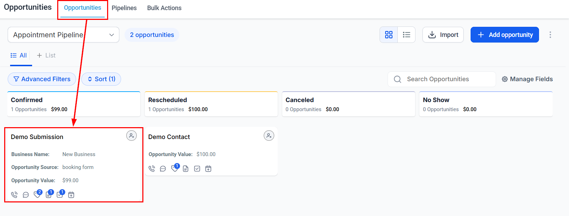Switch to the Pipelines tab
569x216 pixels.
coord(124,8)
